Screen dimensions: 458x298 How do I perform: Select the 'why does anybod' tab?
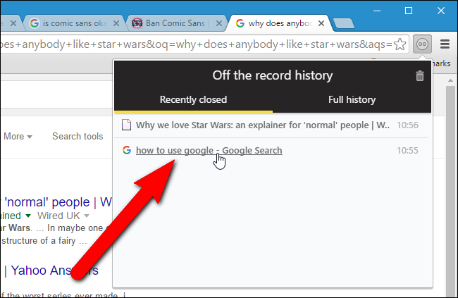pos(280,23)
